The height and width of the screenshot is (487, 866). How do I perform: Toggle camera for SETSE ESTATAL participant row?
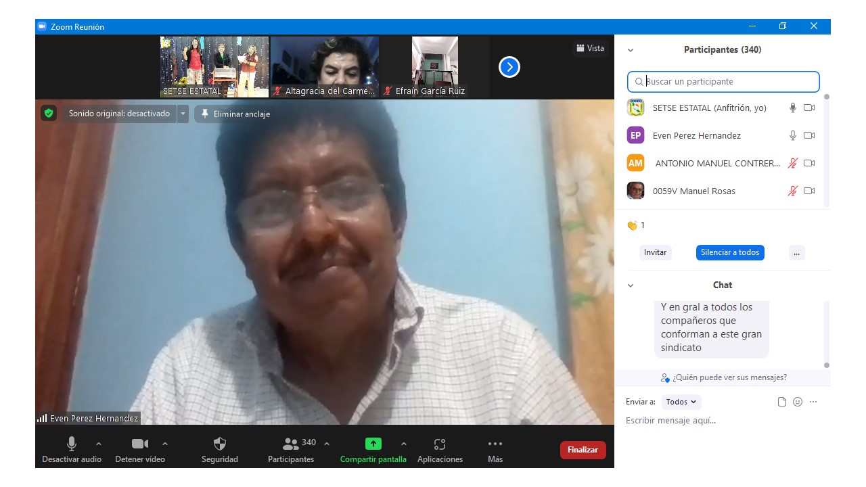(x=809, y=108)
